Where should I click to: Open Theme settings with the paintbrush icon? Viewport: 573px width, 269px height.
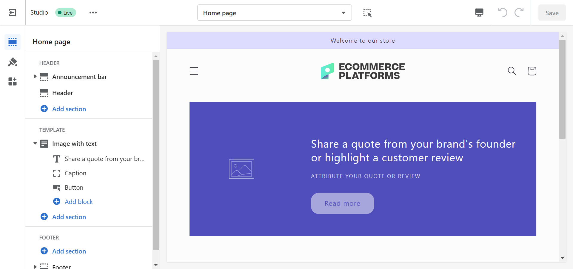(12, 62)
